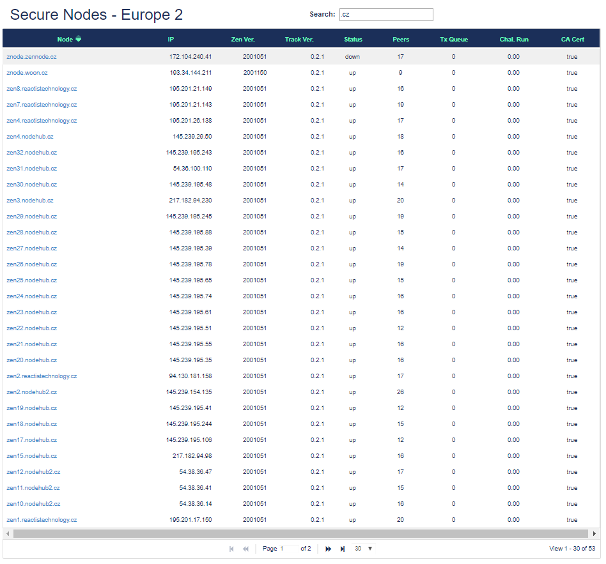Viewport: 606px width, 564px height.
Task: Select IP cell 217.182.94.230
Action: [x=190, y=201]
